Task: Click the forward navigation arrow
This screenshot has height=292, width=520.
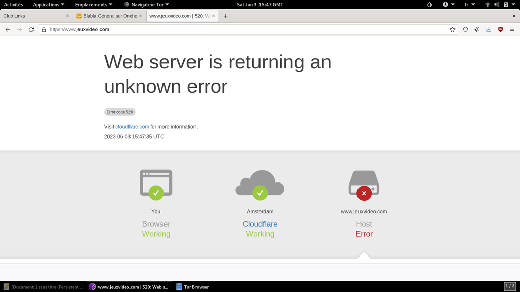Action: [x=20, y=29]
